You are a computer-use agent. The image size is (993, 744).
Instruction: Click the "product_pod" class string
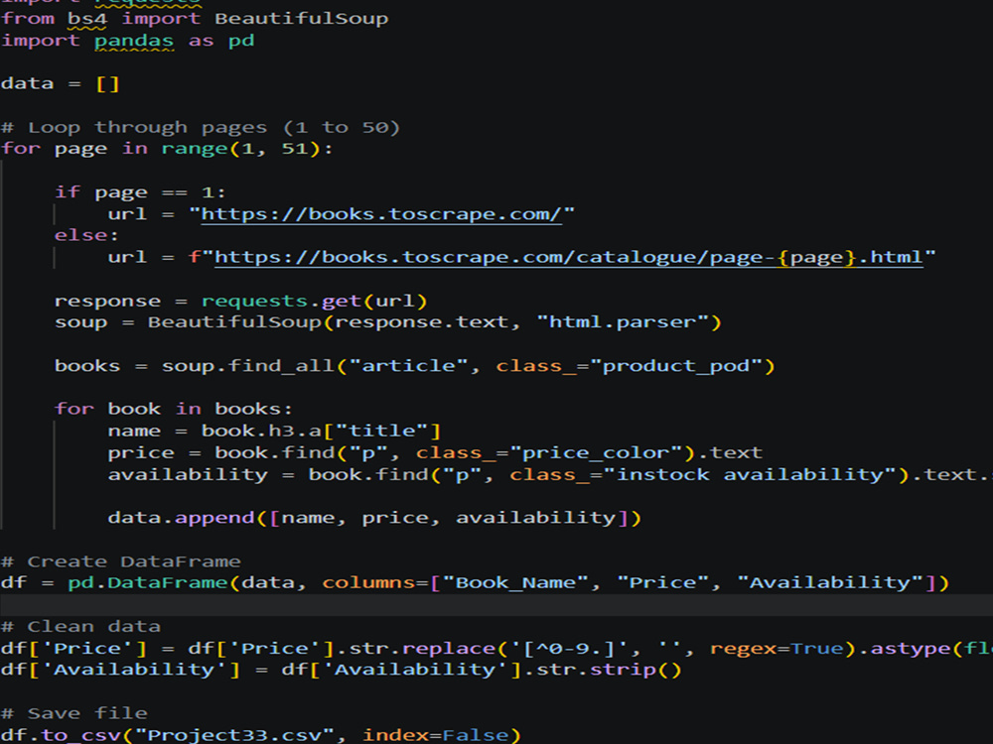click(675, 366)
